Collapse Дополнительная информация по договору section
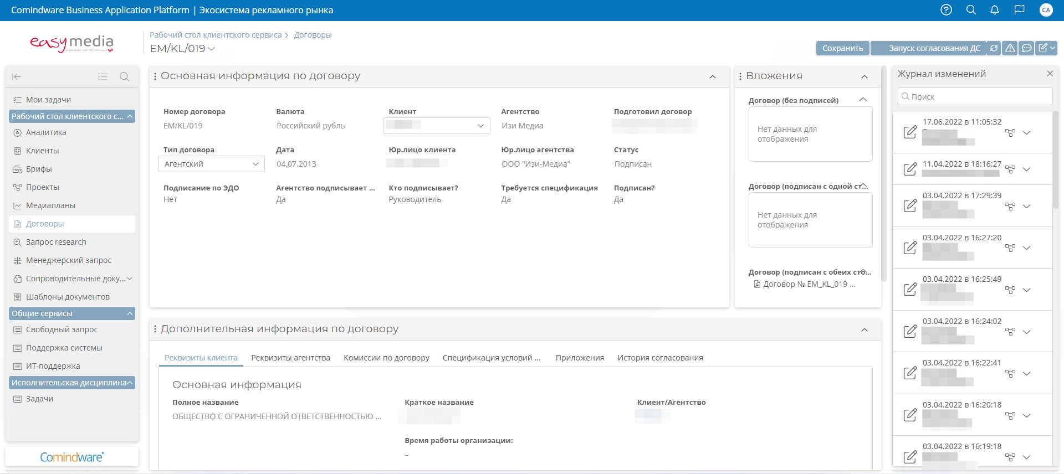The width and height of the screenshot is (1064, 474). 864,330
